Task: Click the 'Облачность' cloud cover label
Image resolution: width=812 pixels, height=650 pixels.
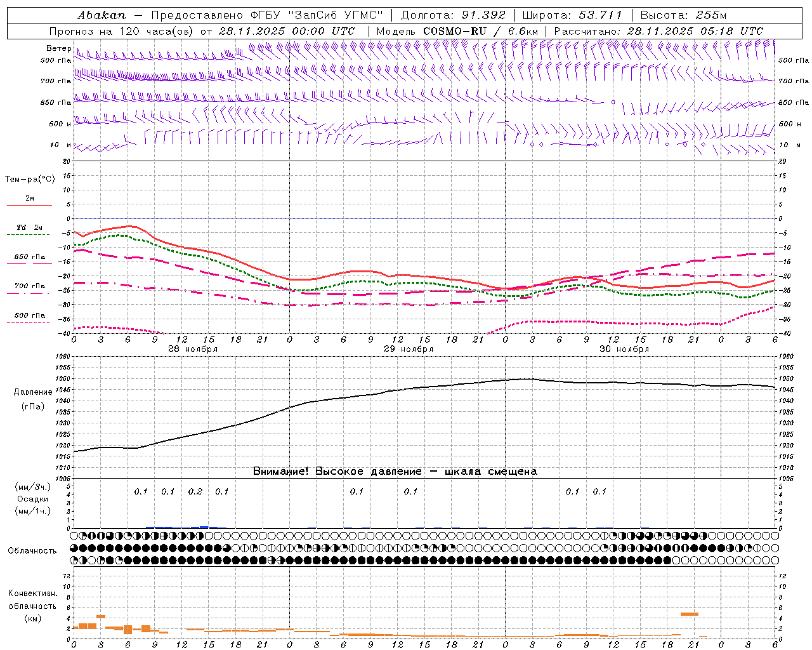Action: tap(32, 551)
